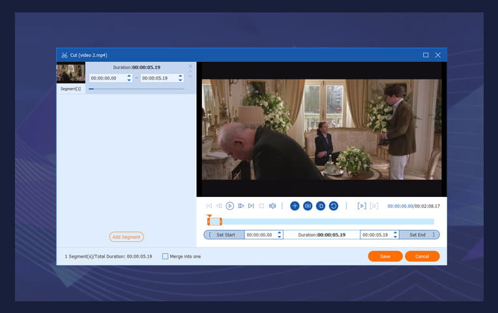498x313 pixels.
Task: Jump to the segment end
Action: pos(251,206)
